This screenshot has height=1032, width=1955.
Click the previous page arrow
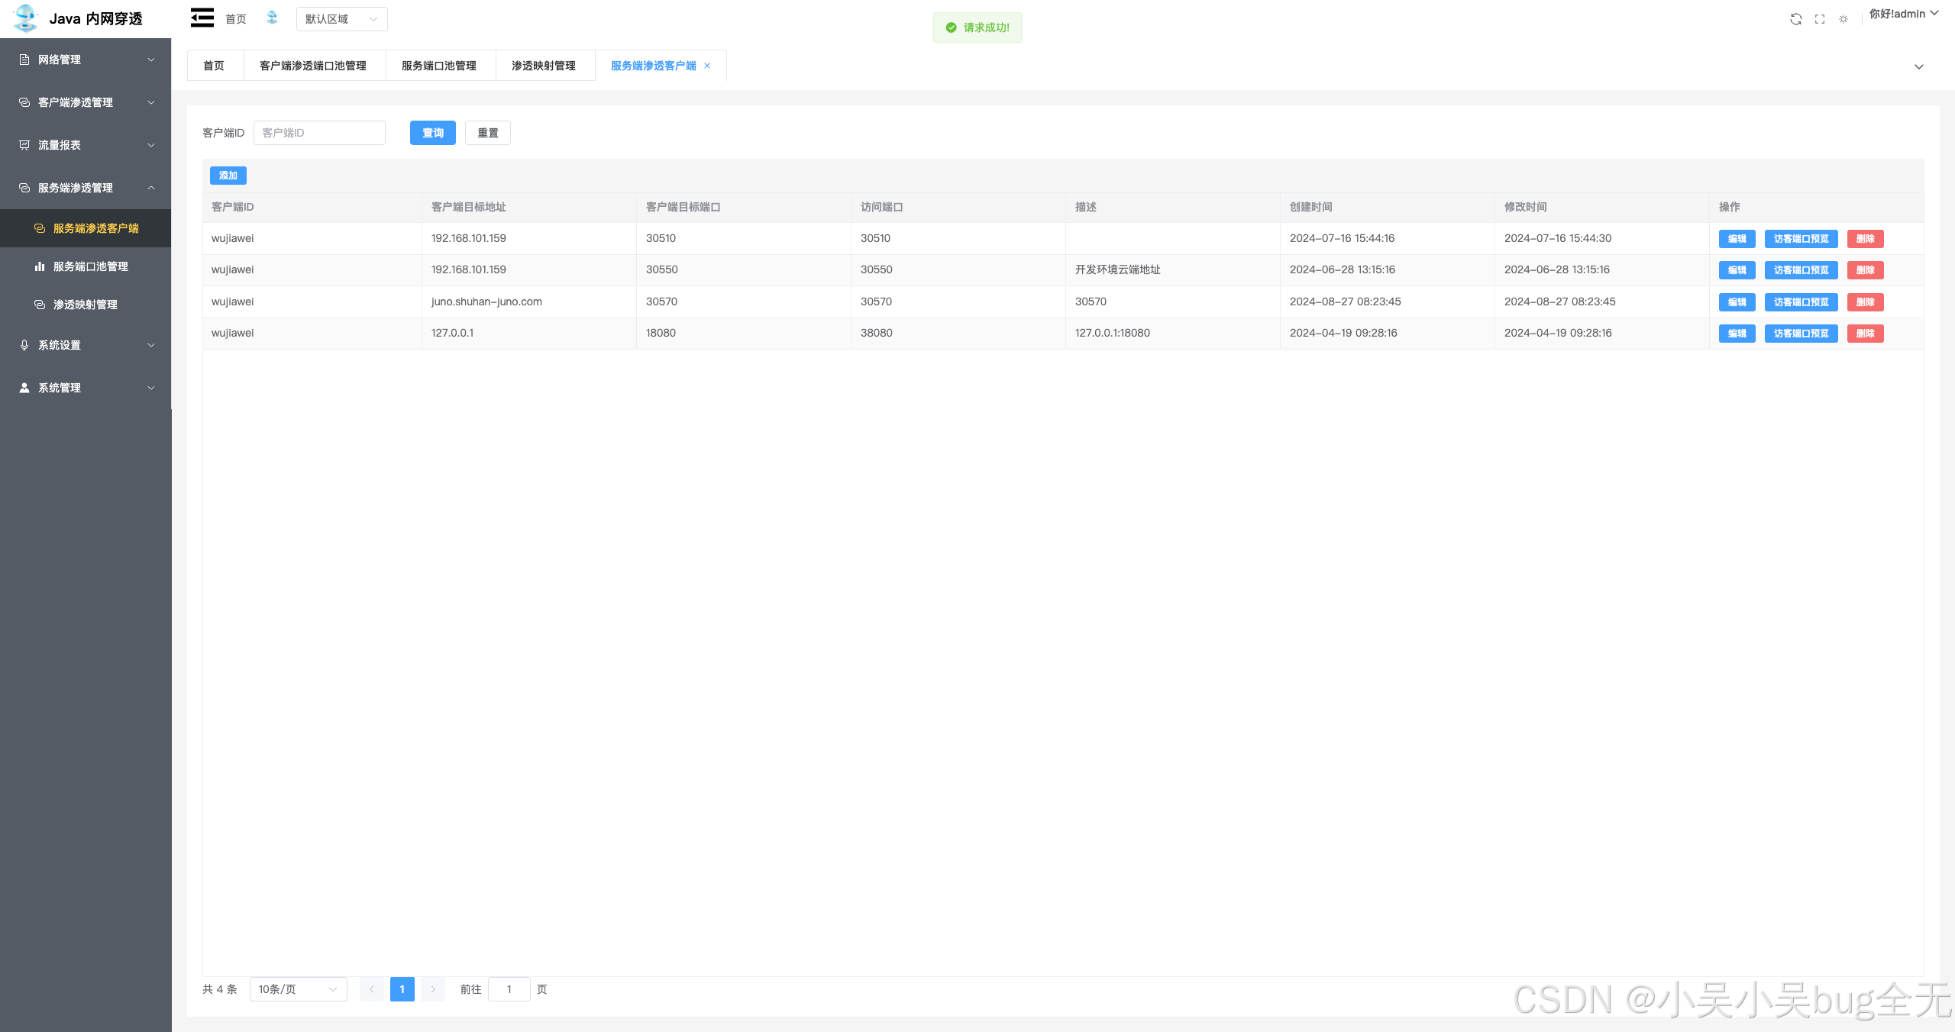click(x=372, y=989)
